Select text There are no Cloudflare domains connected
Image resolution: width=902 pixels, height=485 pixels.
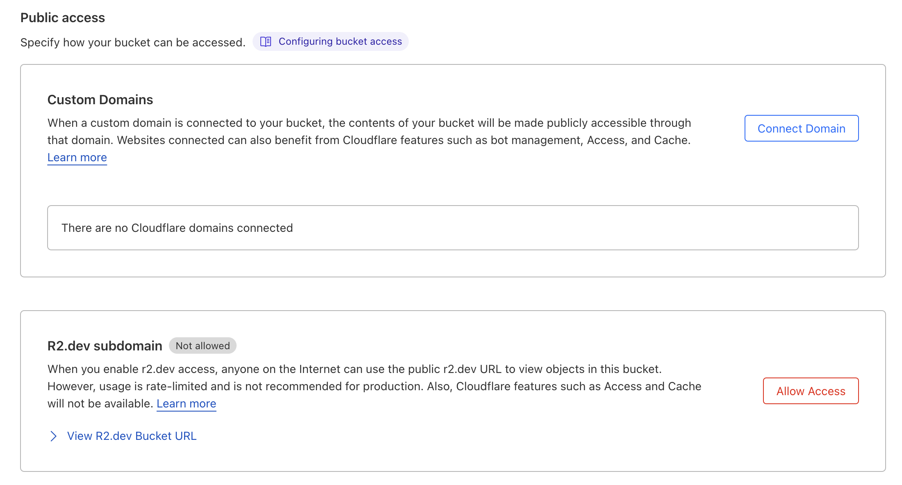pyautogui.click(x=178, y=228)
